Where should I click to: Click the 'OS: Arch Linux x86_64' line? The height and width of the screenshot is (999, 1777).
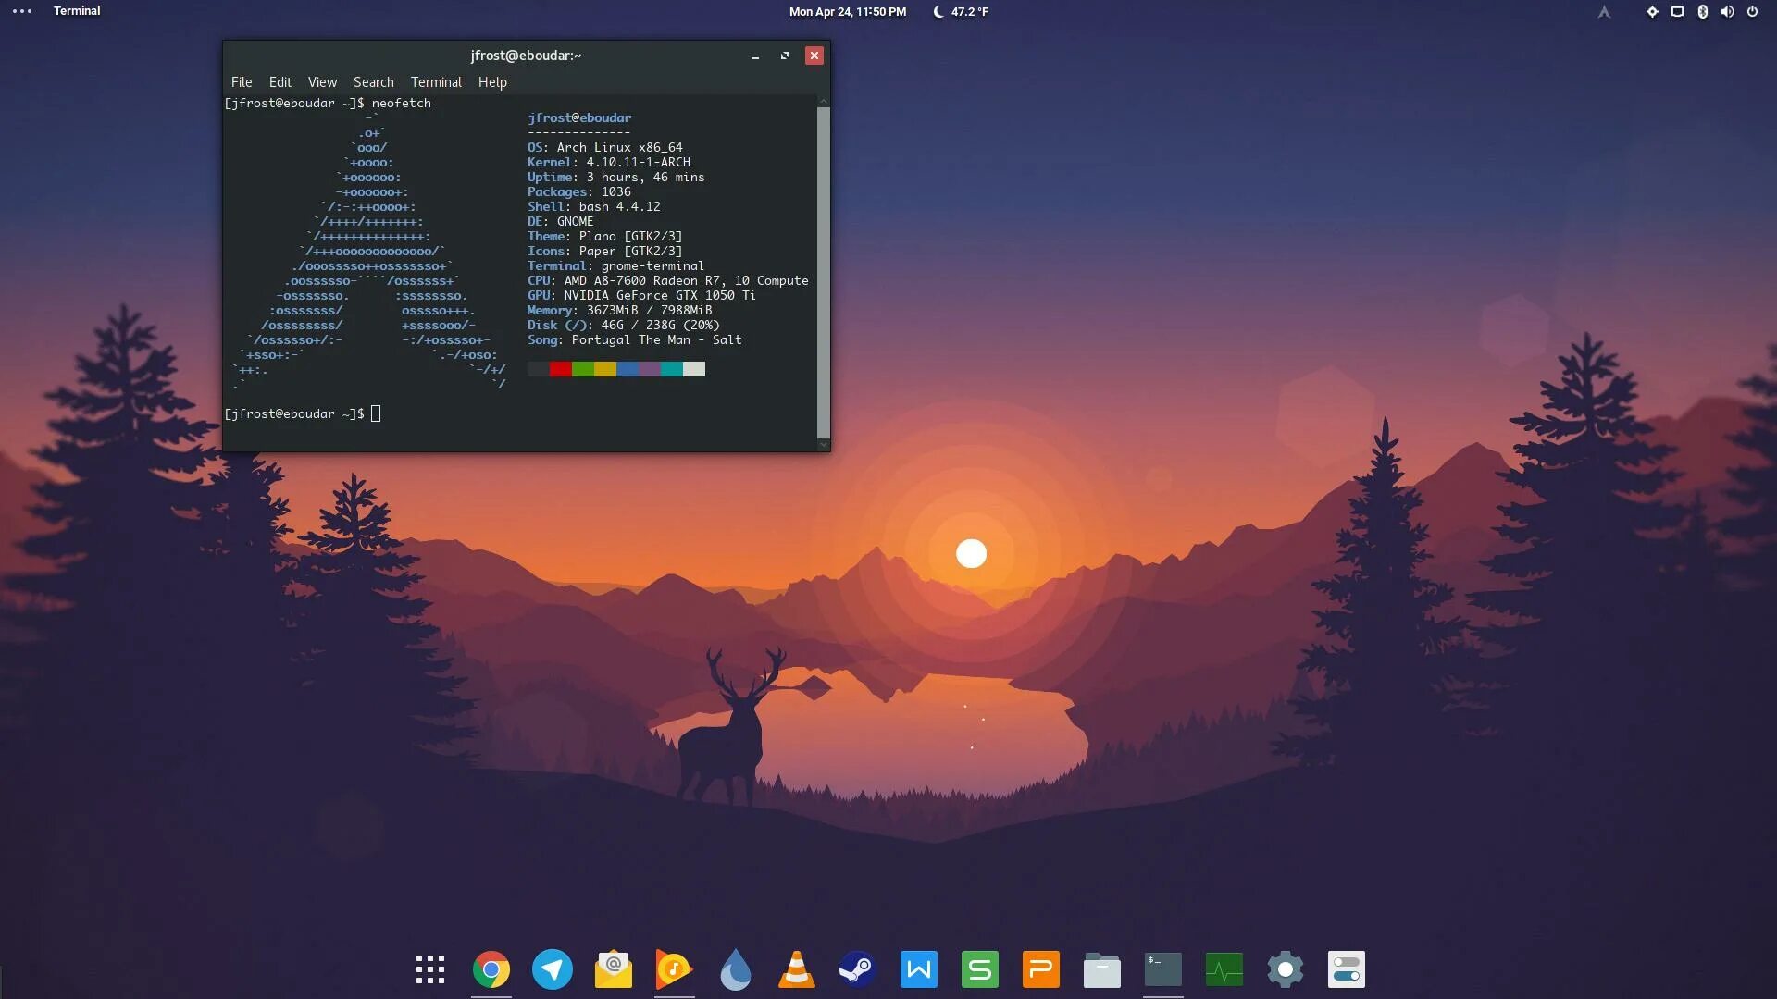(605, 147)
